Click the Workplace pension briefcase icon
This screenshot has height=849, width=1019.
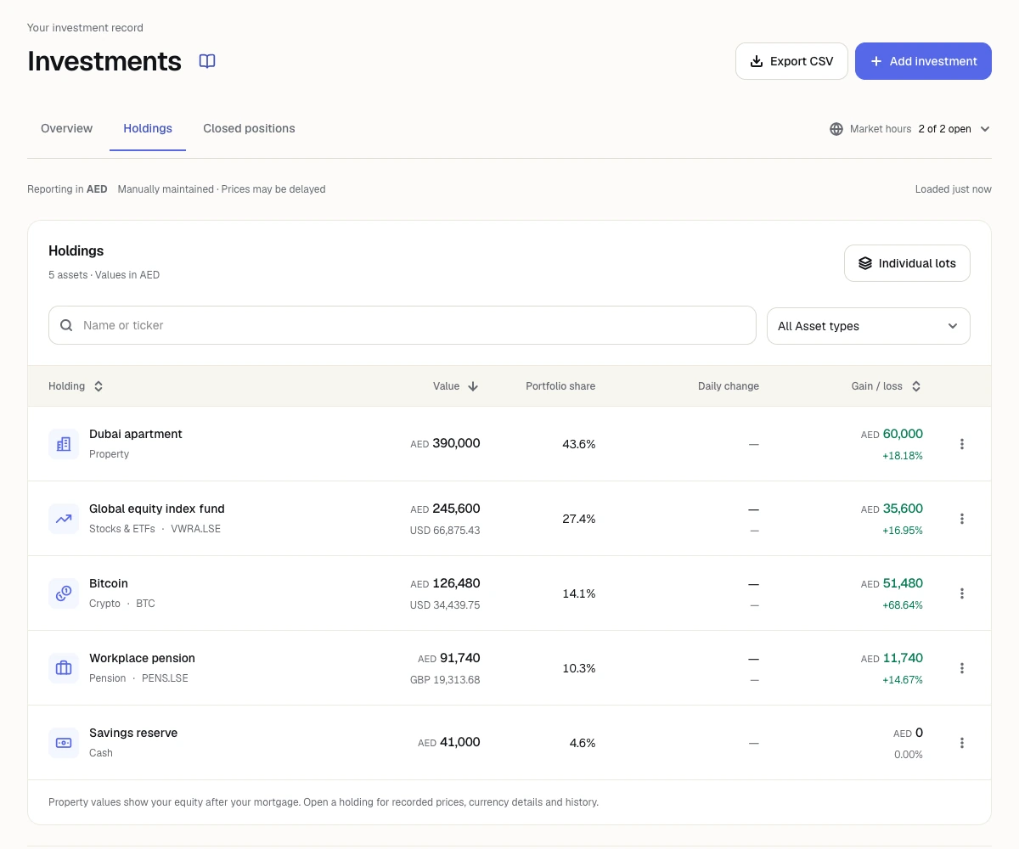[x=64, y=668]
